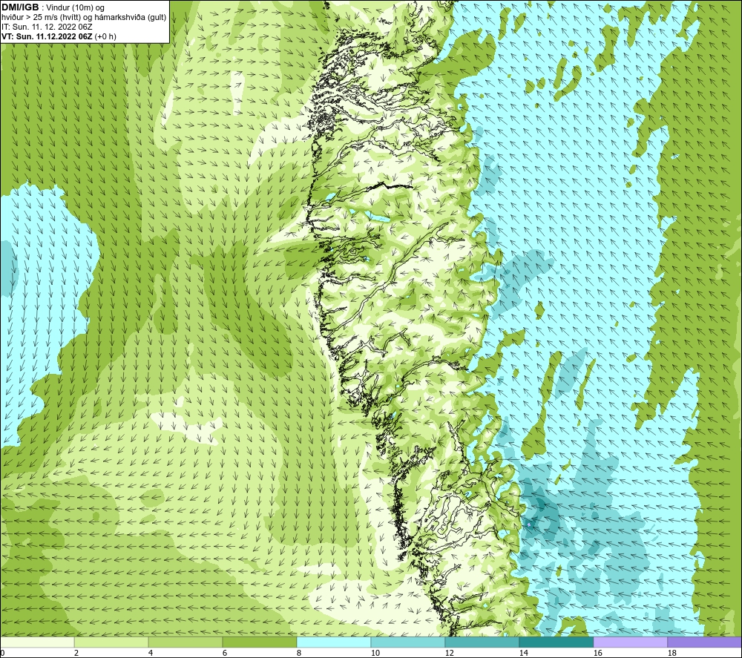Click the 6-8 m/s dark green legend swatch
This screenshot has width=742, height=658.
pyautogui.click(x=259, y=642)
